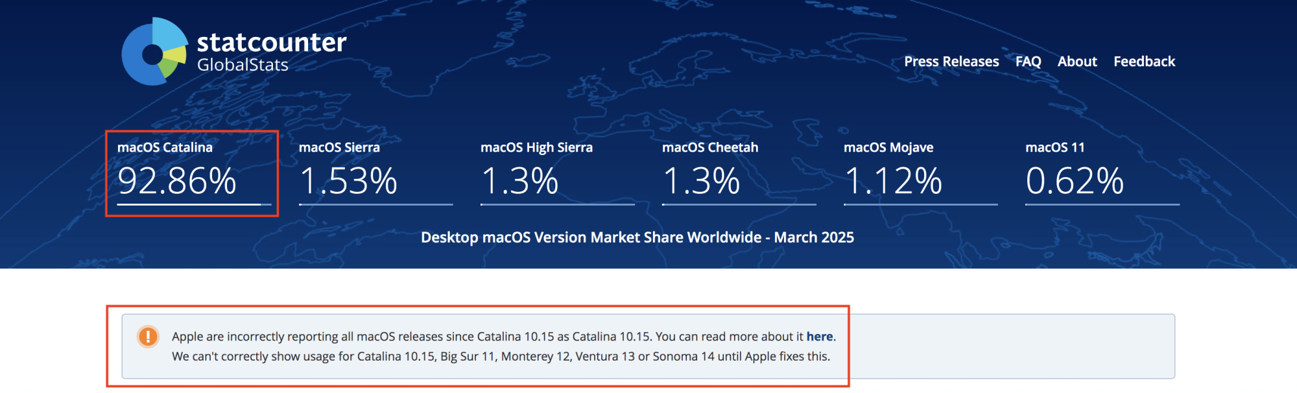This screenshot has width=1297, height=393.
Task: Select the macOS High Sierra 1.3% stat
Action: 557,173
